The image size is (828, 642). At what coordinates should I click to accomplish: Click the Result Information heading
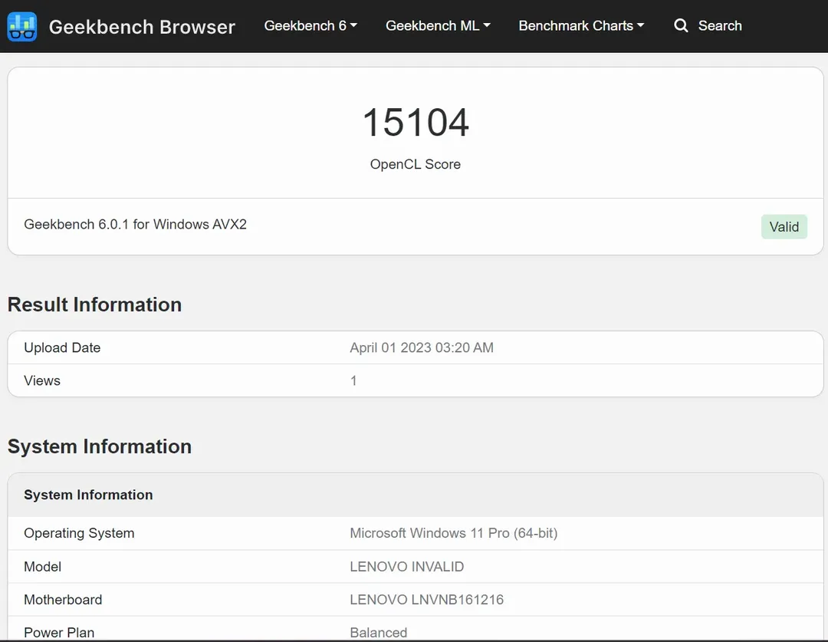94,305
